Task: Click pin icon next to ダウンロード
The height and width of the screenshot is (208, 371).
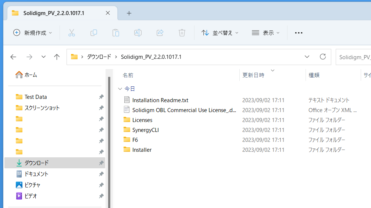Action: coord(101,163)
